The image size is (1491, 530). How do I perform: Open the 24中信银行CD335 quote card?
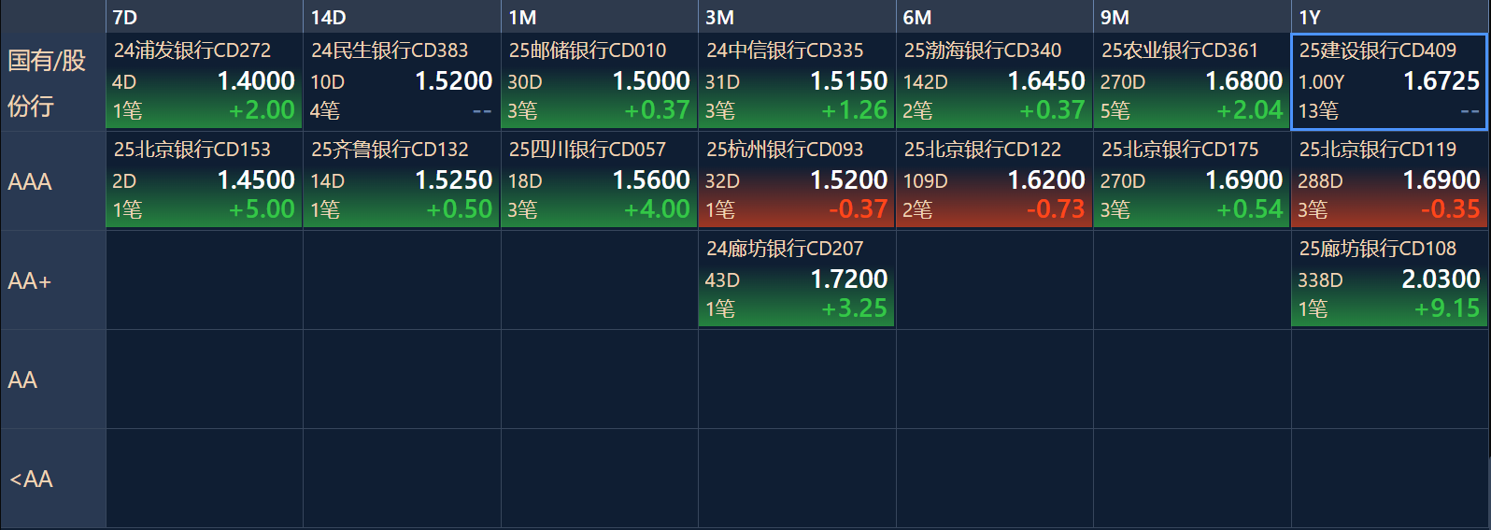(797, 81)
